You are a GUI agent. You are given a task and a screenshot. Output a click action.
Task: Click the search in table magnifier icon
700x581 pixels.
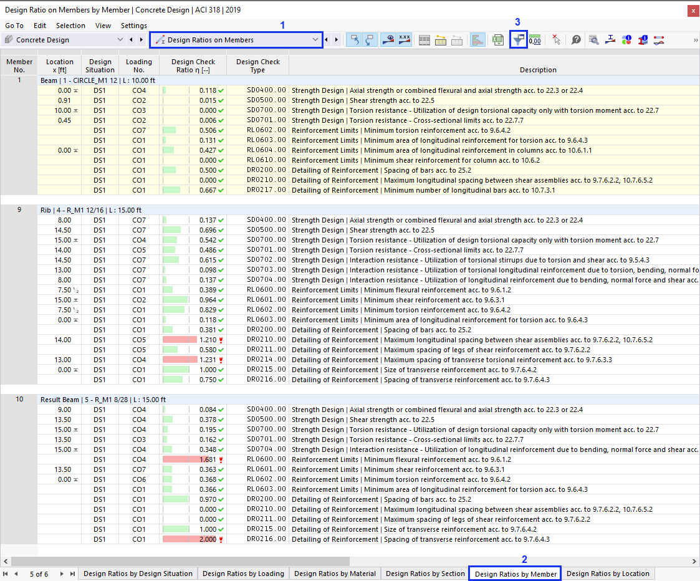click(x=594, y=40)
